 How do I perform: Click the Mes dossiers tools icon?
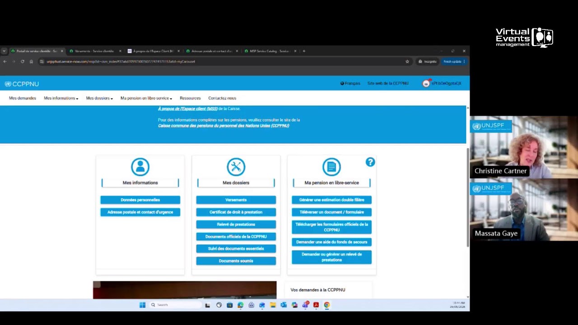click(x=236, y=167)
